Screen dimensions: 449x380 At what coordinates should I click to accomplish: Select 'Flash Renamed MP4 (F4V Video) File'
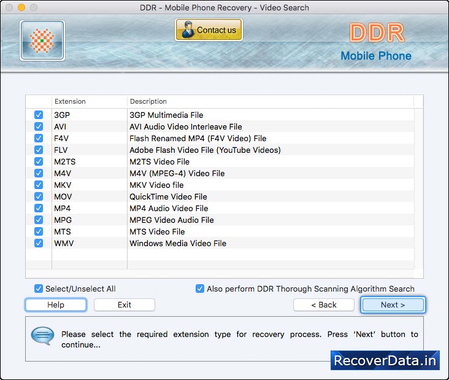tap(198, 138)
